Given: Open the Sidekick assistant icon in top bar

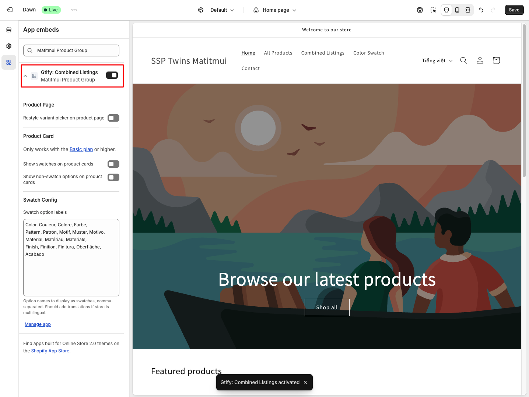Looking at the screenshot, I should coord(420,10).
